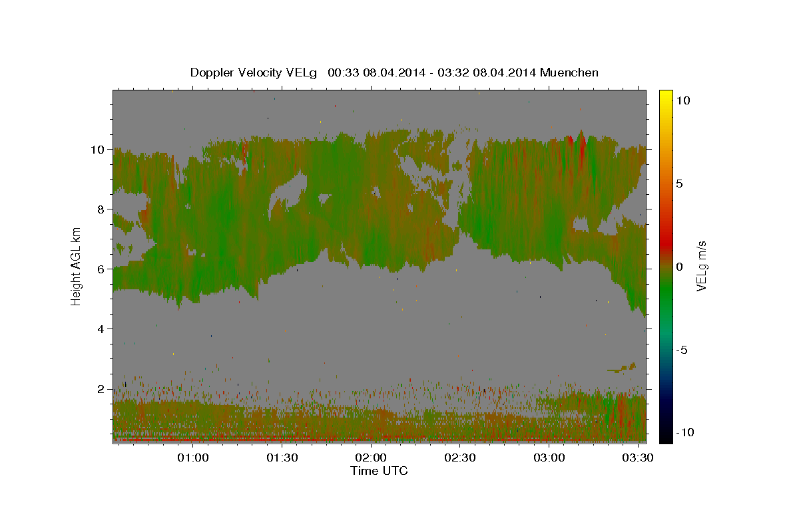Screen dimensions: 799x532
Task: Click the height tick label 10
Action: (x=98, y=149)
